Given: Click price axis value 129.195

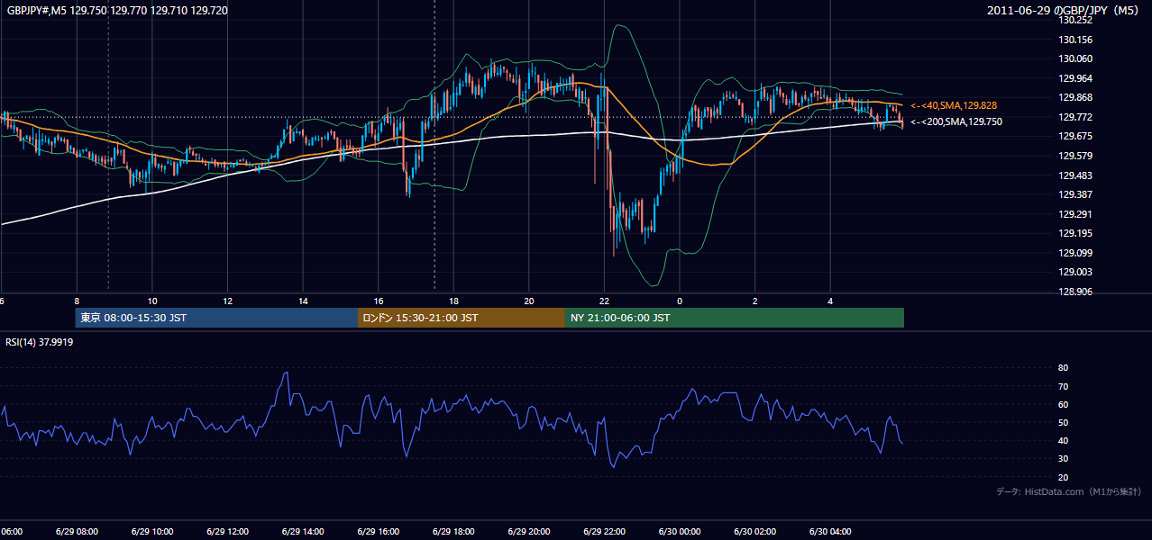Looking at the screenshot, I should click(1076, 233).
